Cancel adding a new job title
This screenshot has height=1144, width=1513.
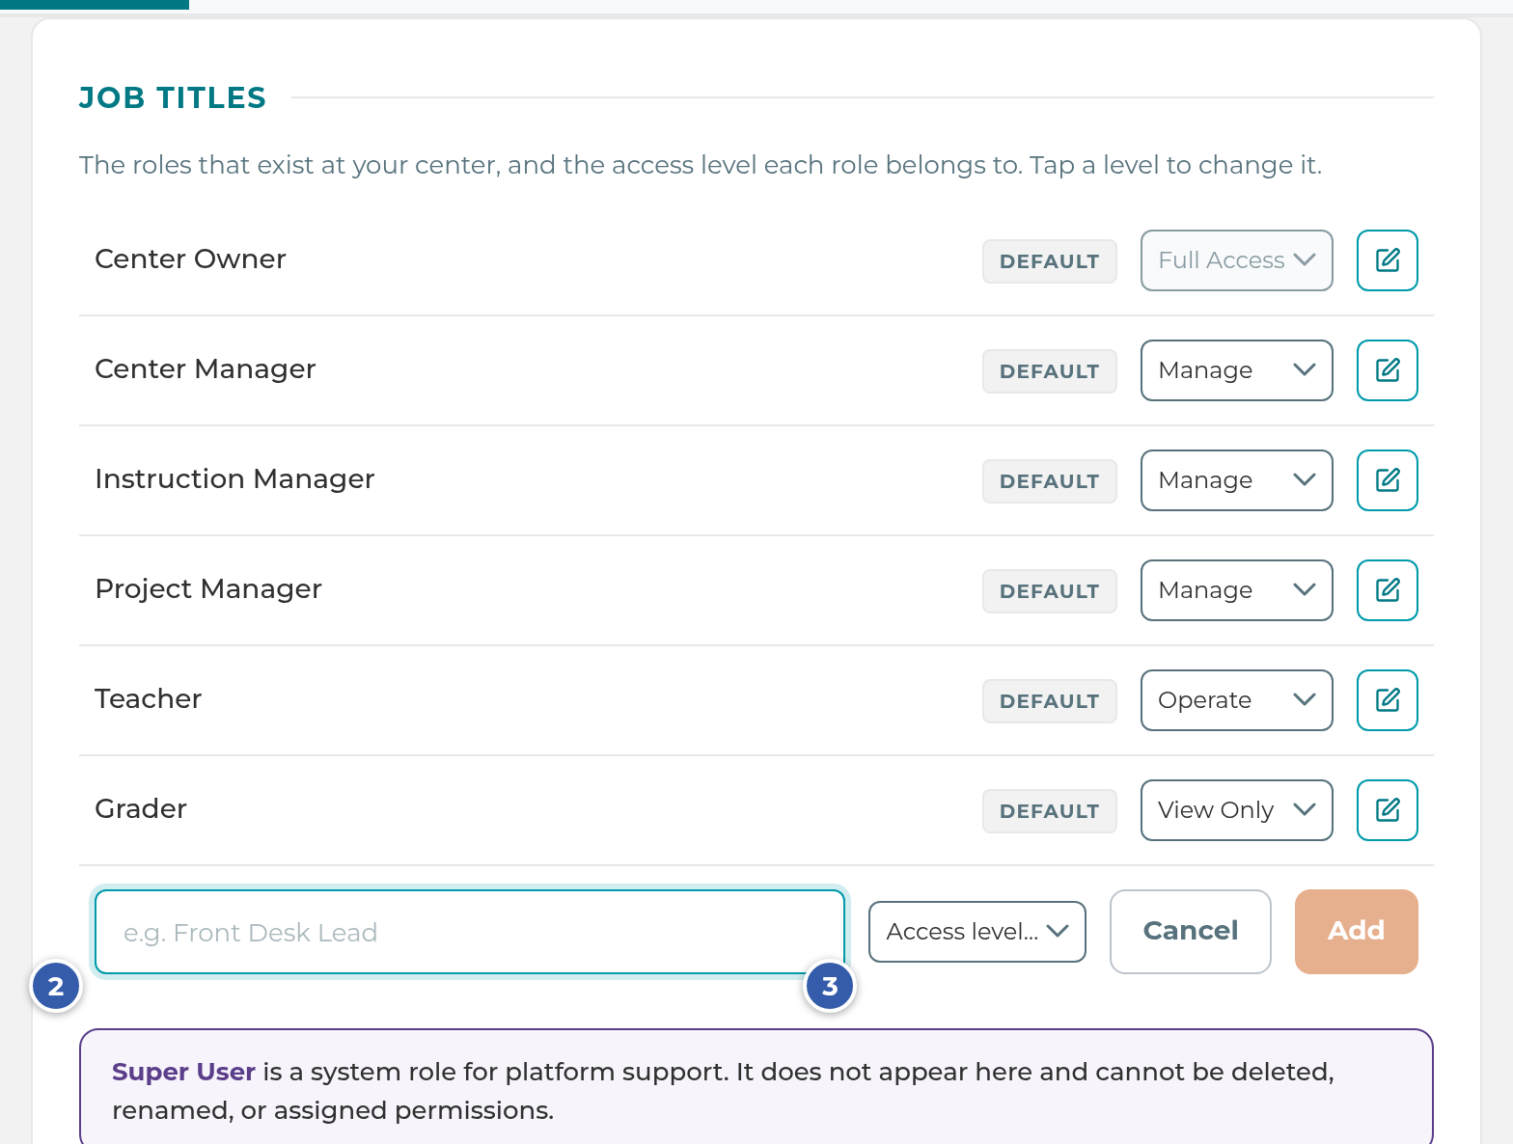[x=1190, y=932]
